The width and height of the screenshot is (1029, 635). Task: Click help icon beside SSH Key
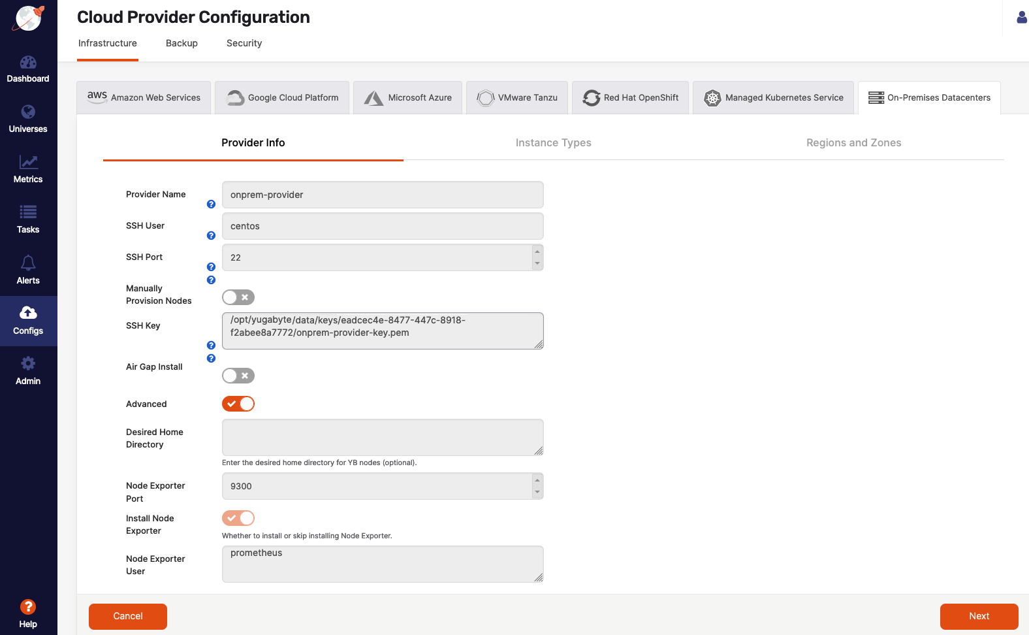(211, 346)
